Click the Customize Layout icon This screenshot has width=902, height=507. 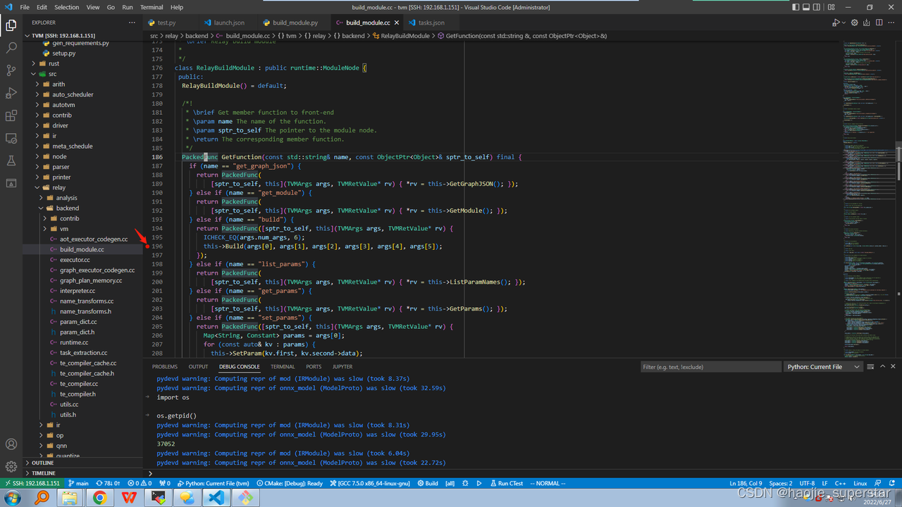[x=832, y=7]
